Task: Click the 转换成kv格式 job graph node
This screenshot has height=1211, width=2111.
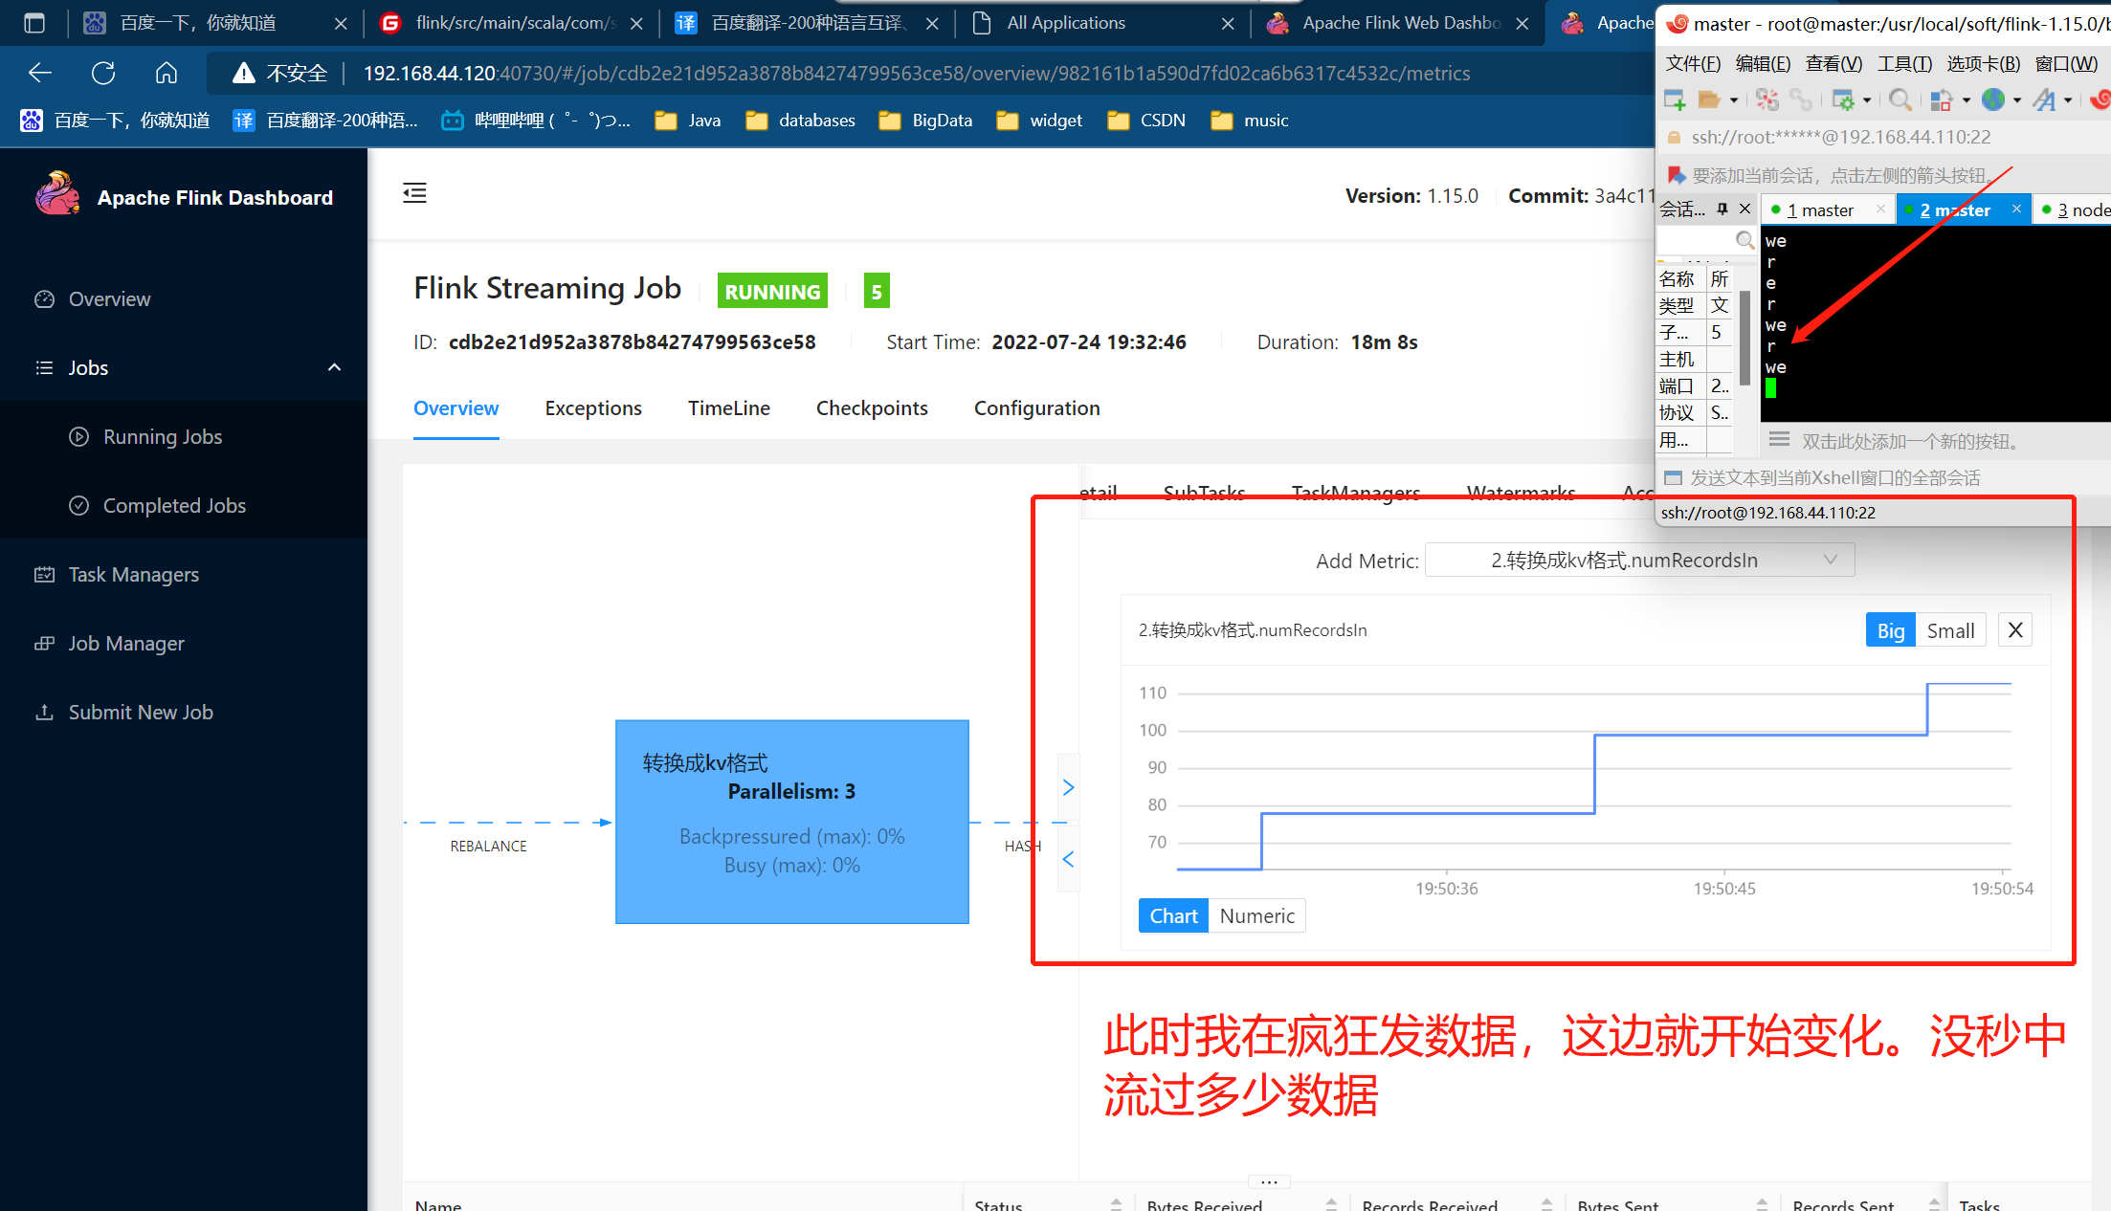Action: pyautogui.click(x=791, y=821)
